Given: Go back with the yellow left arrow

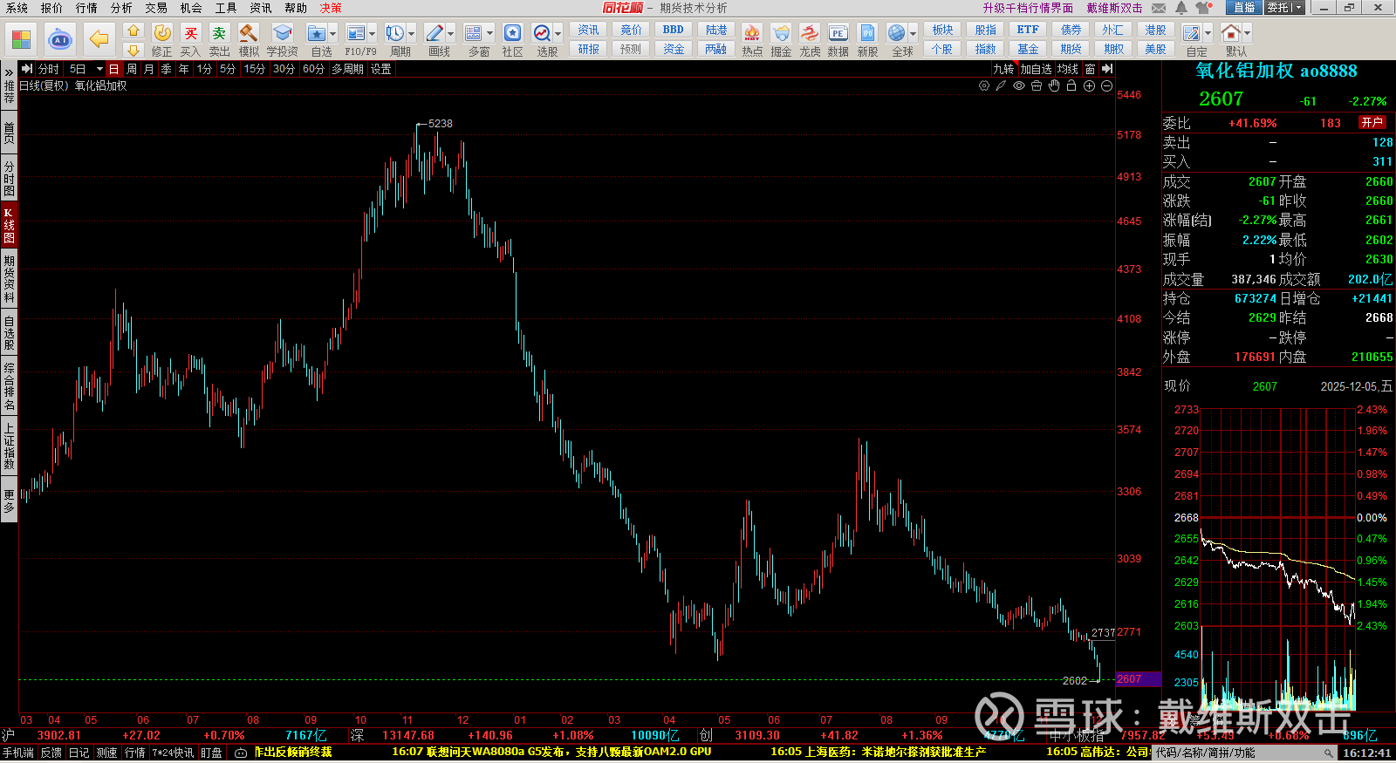Looking at the screenshot, I should pos(99,39).
